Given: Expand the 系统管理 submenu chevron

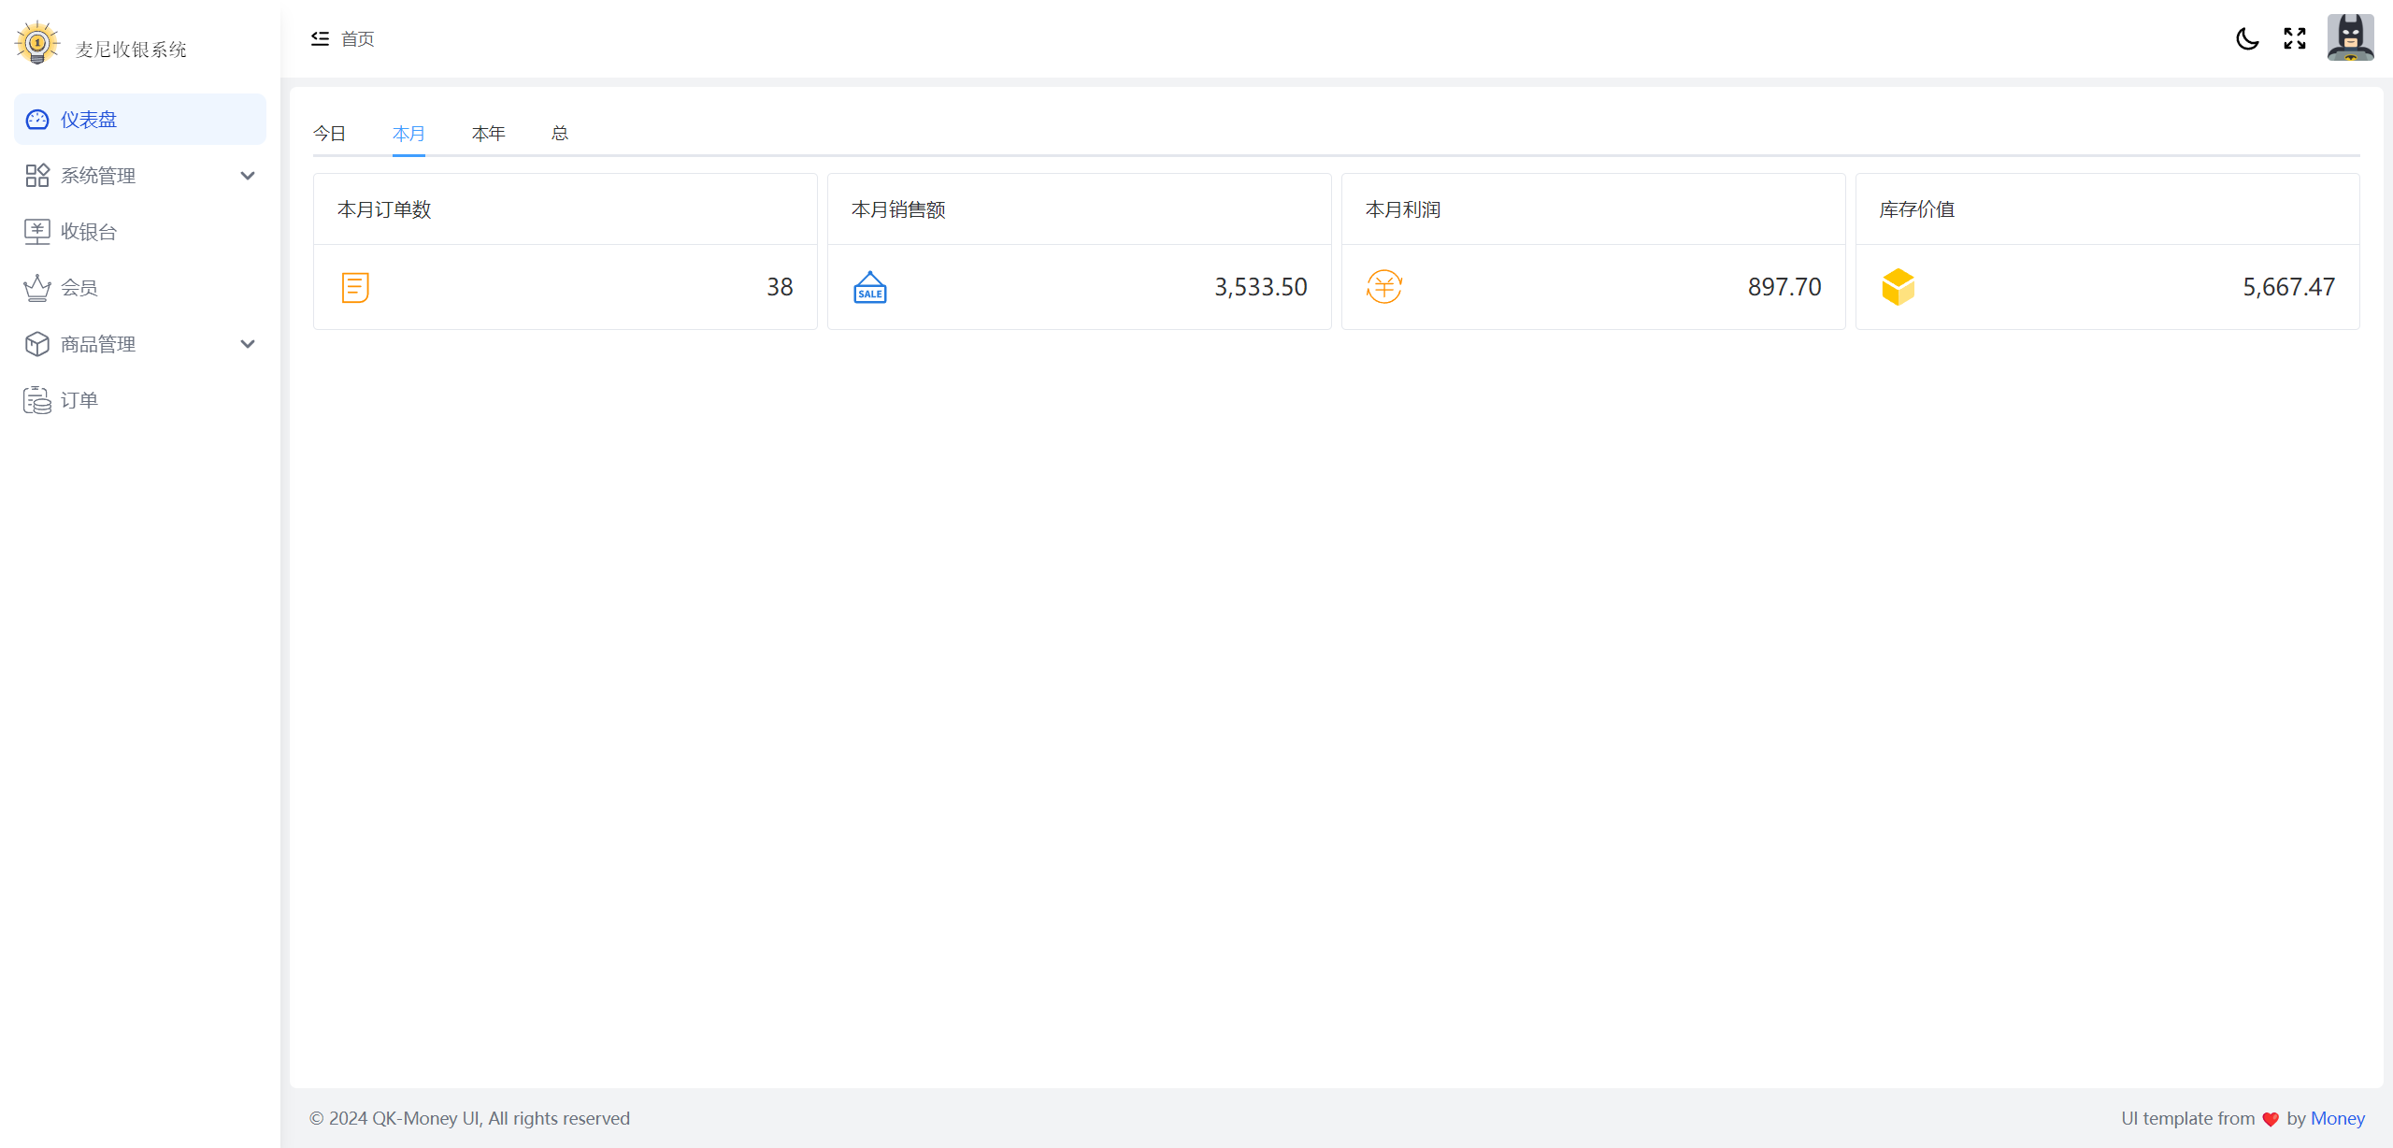Looking at the screenshot, I should (x=248, y=176).
